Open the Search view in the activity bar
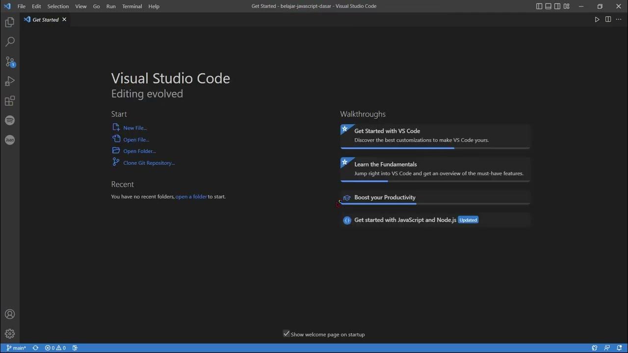The height and width of the screenshot is (353, 628). (x=10, y=42)
